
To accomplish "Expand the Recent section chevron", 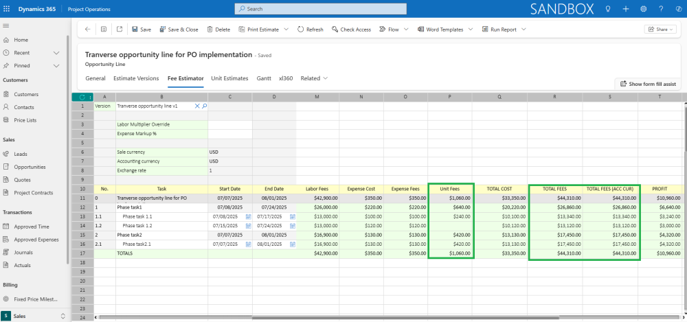I will tap(56, 53).
